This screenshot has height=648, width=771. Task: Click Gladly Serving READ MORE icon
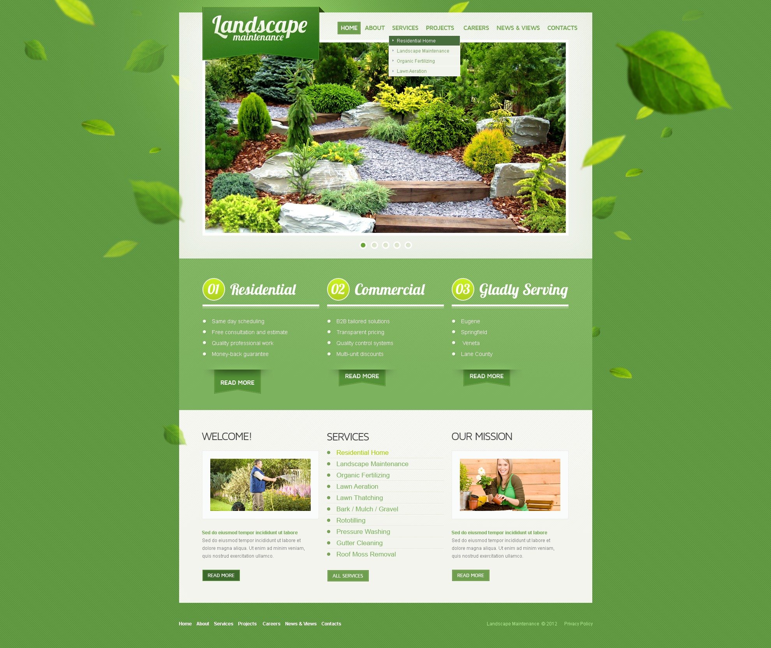(486, 376)
